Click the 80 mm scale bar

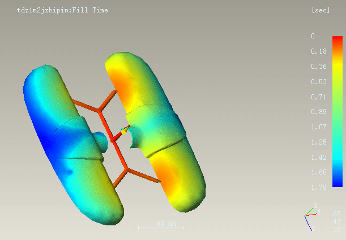[161, 225]
